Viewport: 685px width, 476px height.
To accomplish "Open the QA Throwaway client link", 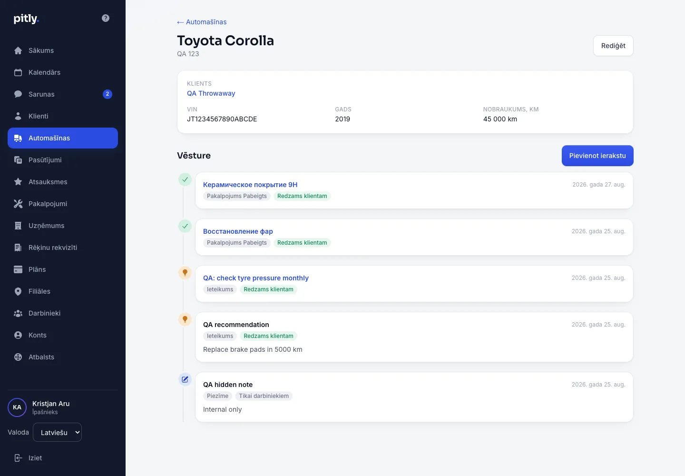I will coord(211,93).
